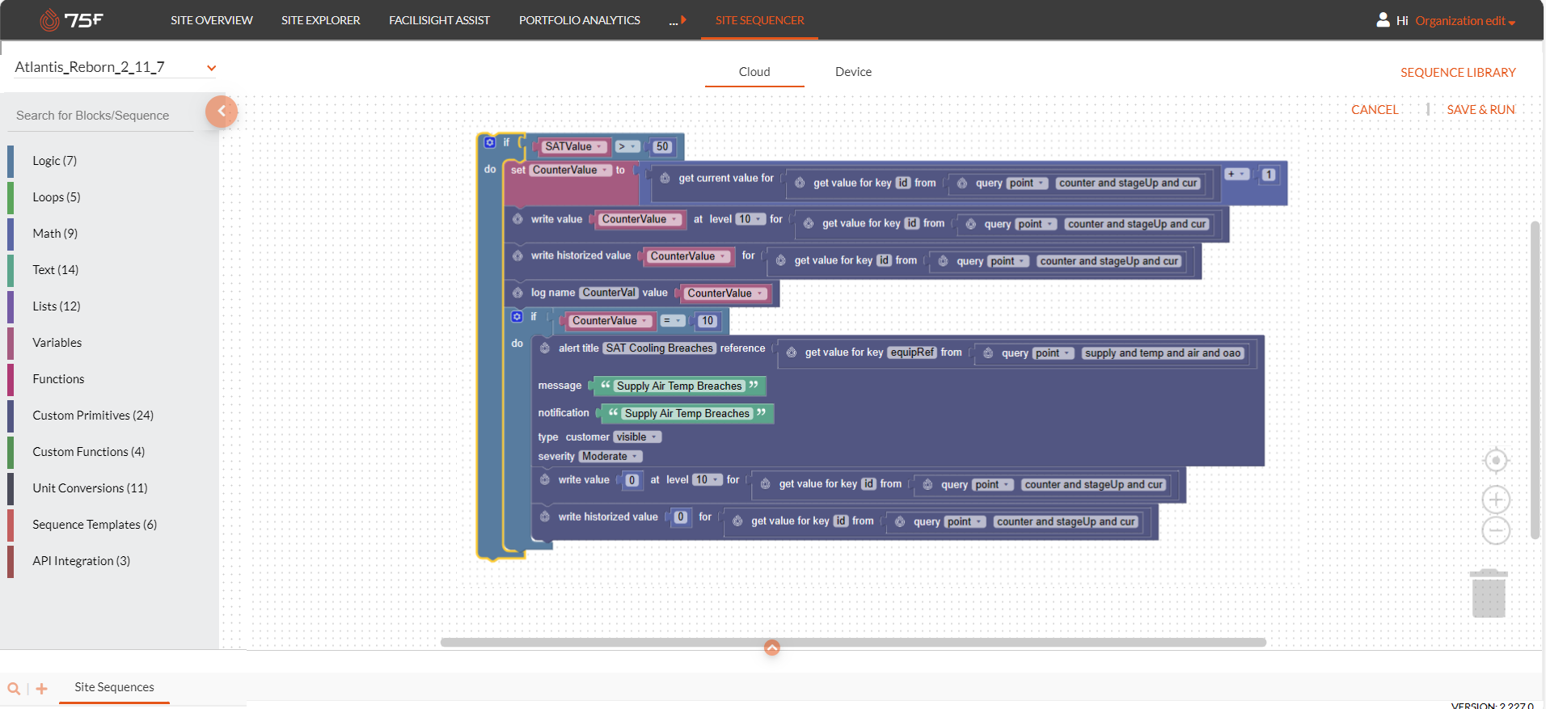Open CounterValue dropdown in set block
This screenshot has width=1546, height=709.
570,170
